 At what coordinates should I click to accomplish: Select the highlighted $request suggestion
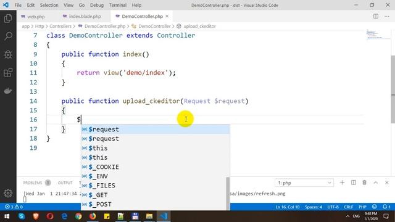pos(155,129)
